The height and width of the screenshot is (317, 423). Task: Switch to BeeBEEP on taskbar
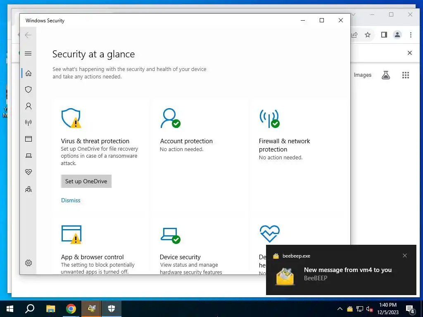coord(91,309)
